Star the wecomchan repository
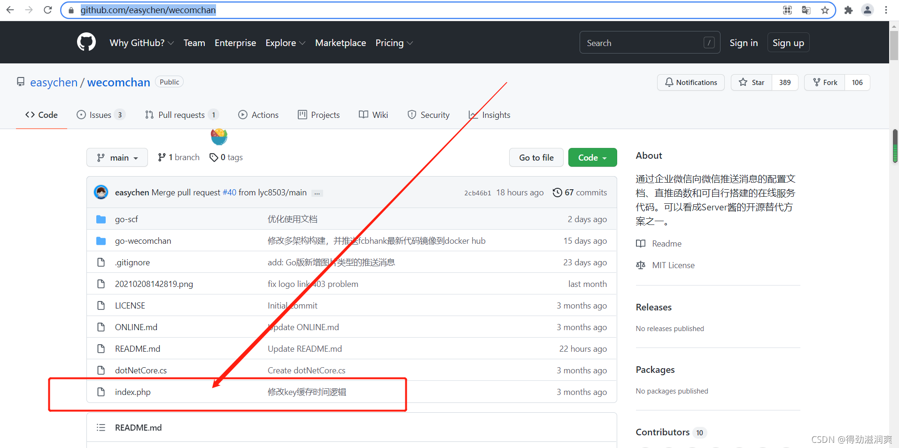Screen dimensions: 899x448 point(752,82)
